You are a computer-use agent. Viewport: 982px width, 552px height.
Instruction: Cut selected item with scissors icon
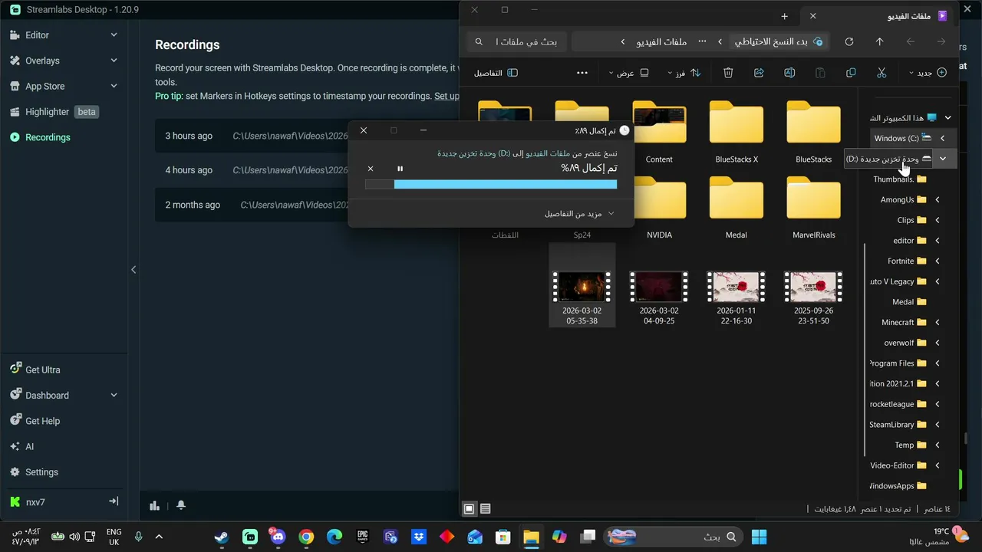(881, 73)
